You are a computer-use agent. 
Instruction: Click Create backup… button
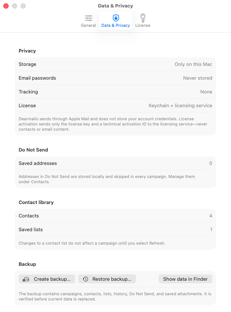click(x=47, y=279)
